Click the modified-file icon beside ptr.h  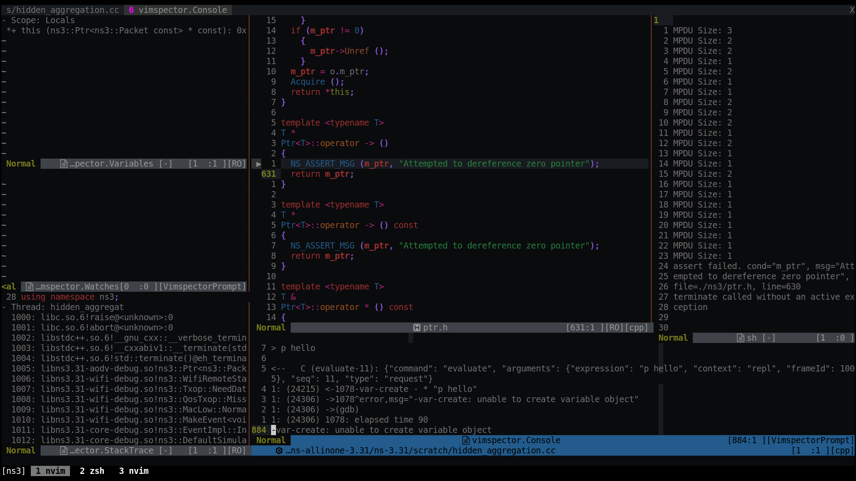tap(417, 327)
